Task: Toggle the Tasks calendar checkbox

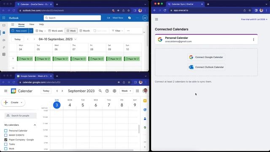Action: 5,144
